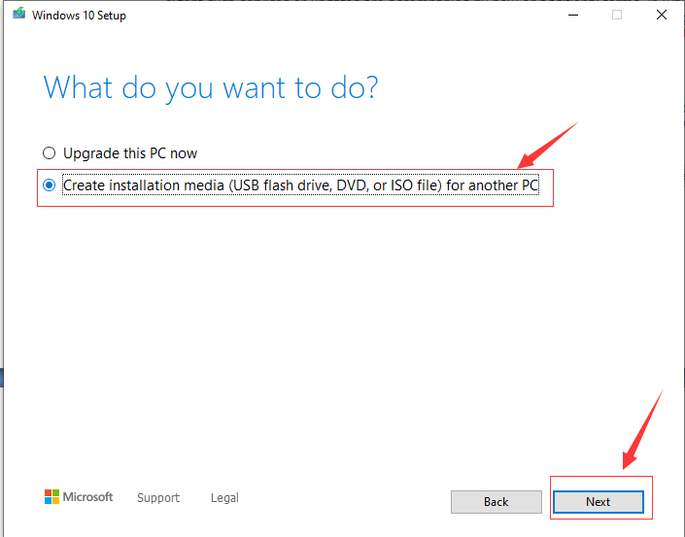Image resolution: width=685 pixels, height=537 pixels.
Task: Close the Windows 10 Setup window
Action: 662,15
